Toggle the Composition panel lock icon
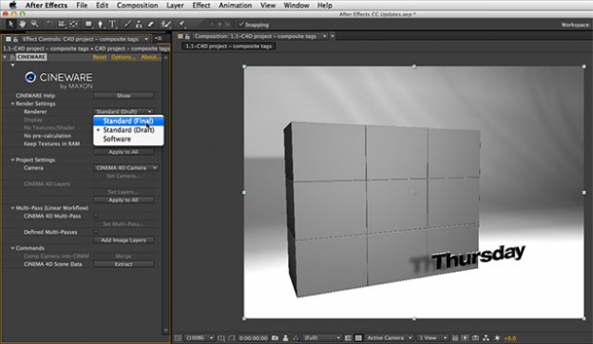 [x=187, y=36]
